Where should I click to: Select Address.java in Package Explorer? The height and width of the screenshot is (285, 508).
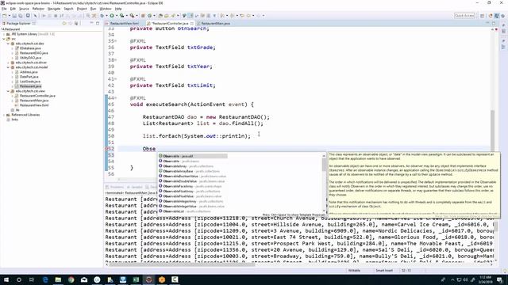(x=29, y=72)
